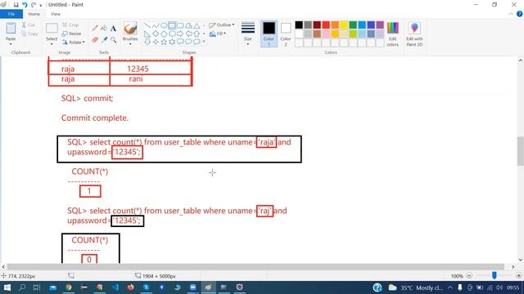The height and width of the screenshot is (294, 524).
Task: Open Paint Help question mark icon
Action: tap(519, 14)
